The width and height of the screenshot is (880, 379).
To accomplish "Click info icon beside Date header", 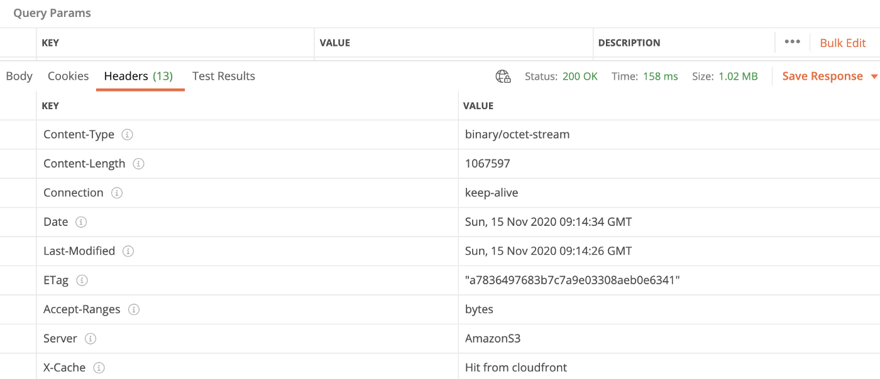I will pyautogui.click(x=81, y=222).
